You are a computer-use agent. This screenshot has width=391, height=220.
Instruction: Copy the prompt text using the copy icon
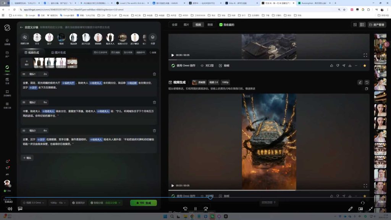coord(367,89)
